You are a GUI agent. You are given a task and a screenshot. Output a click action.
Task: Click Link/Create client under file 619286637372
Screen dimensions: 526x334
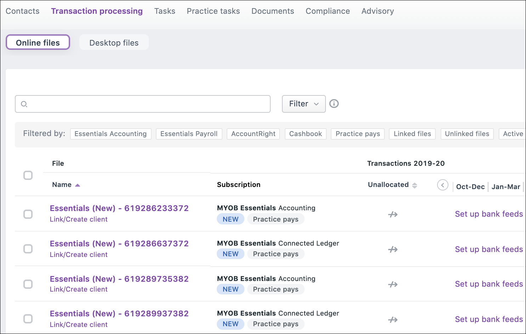pos(79,254)
